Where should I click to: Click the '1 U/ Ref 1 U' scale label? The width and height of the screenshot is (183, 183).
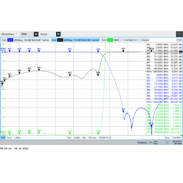point(130,40)
